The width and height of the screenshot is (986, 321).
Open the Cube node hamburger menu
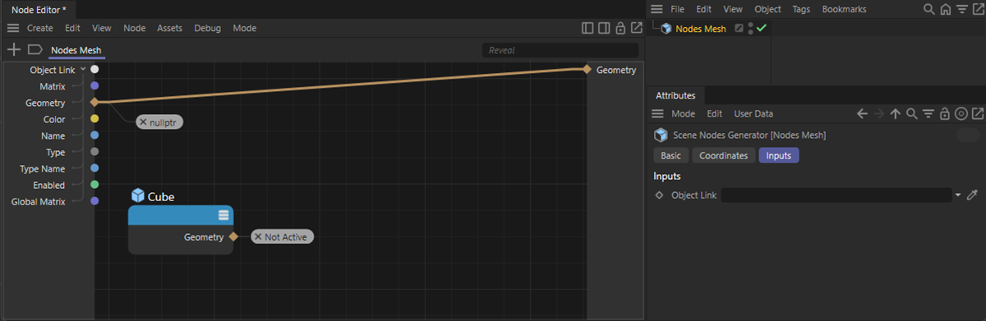pos(223,215)
